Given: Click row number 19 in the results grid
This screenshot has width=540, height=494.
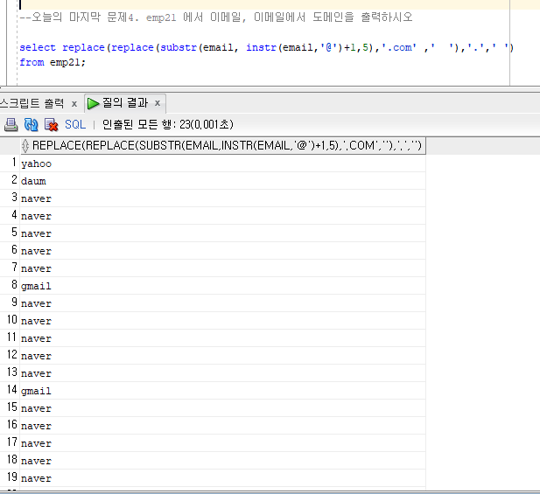Looking at the screenshot, I should [11, 477].
